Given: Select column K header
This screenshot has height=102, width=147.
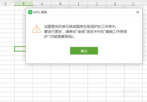Looking at the screenshot, I should coord(115,4).
